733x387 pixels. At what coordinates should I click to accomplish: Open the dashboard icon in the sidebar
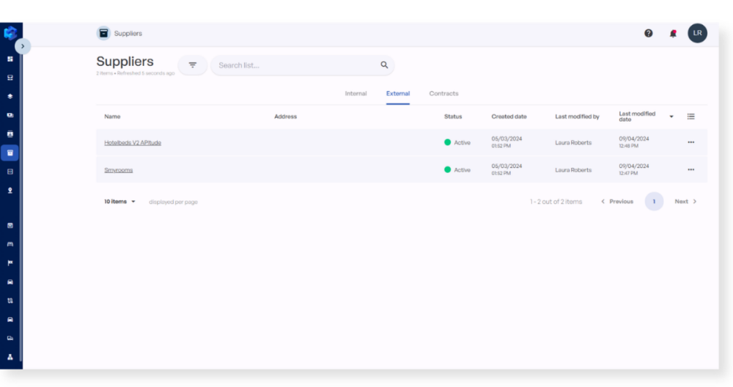point(10,59)
